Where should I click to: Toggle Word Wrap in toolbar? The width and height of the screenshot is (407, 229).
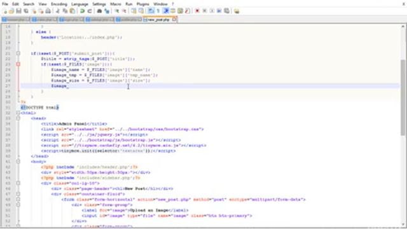click(151, 11)
